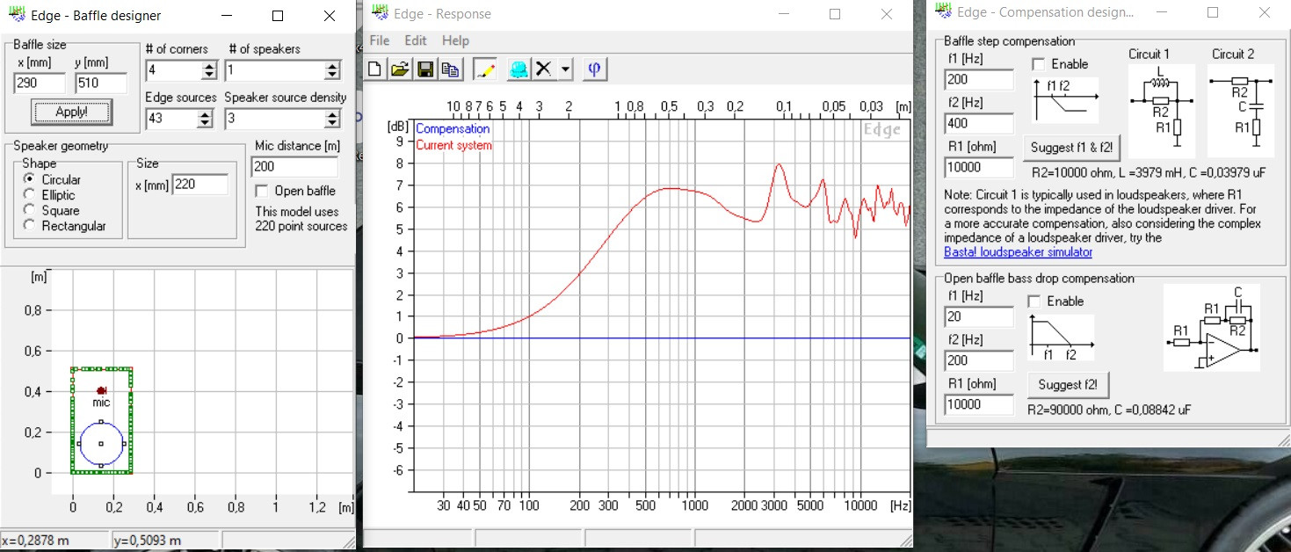This screenshot has width=1291, height=552.
Task: Click the Open file folder icon
Action: point(400,69)
